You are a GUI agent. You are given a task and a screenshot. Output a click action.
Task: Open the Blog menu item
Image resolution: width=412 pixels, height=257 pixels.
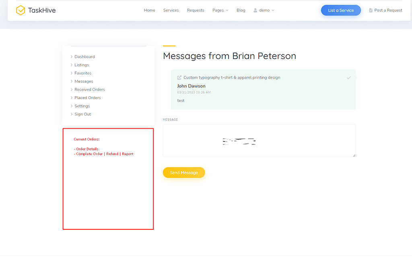241,10
